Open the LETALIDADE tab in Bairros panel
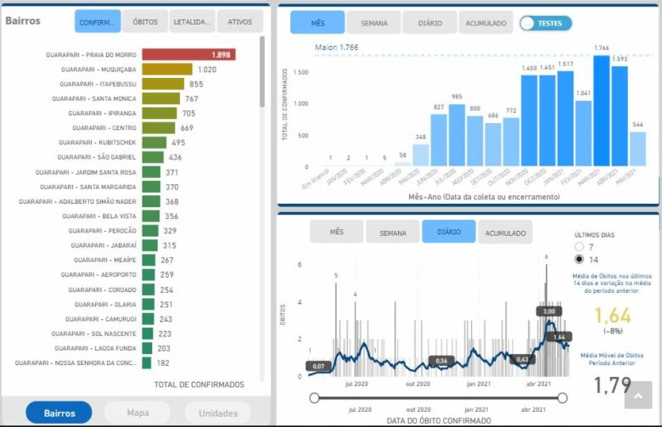Viewport: 662px width, 427px height. pos(193,21)
